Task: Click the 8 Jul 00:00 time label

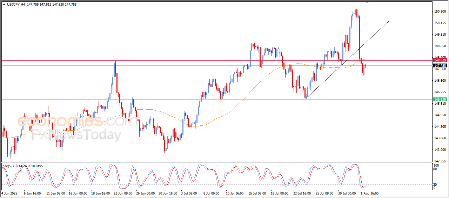Action: 211,193
